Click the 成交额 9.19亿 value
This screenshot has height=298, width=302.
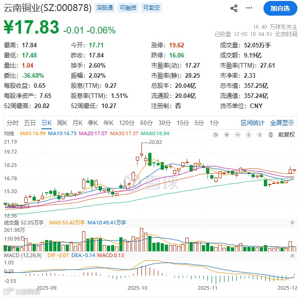click(252, 55)
